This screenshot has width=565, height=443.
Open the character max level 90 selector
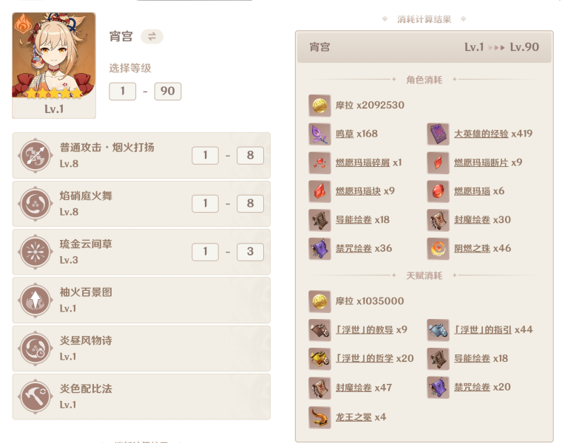click(168, 92)
